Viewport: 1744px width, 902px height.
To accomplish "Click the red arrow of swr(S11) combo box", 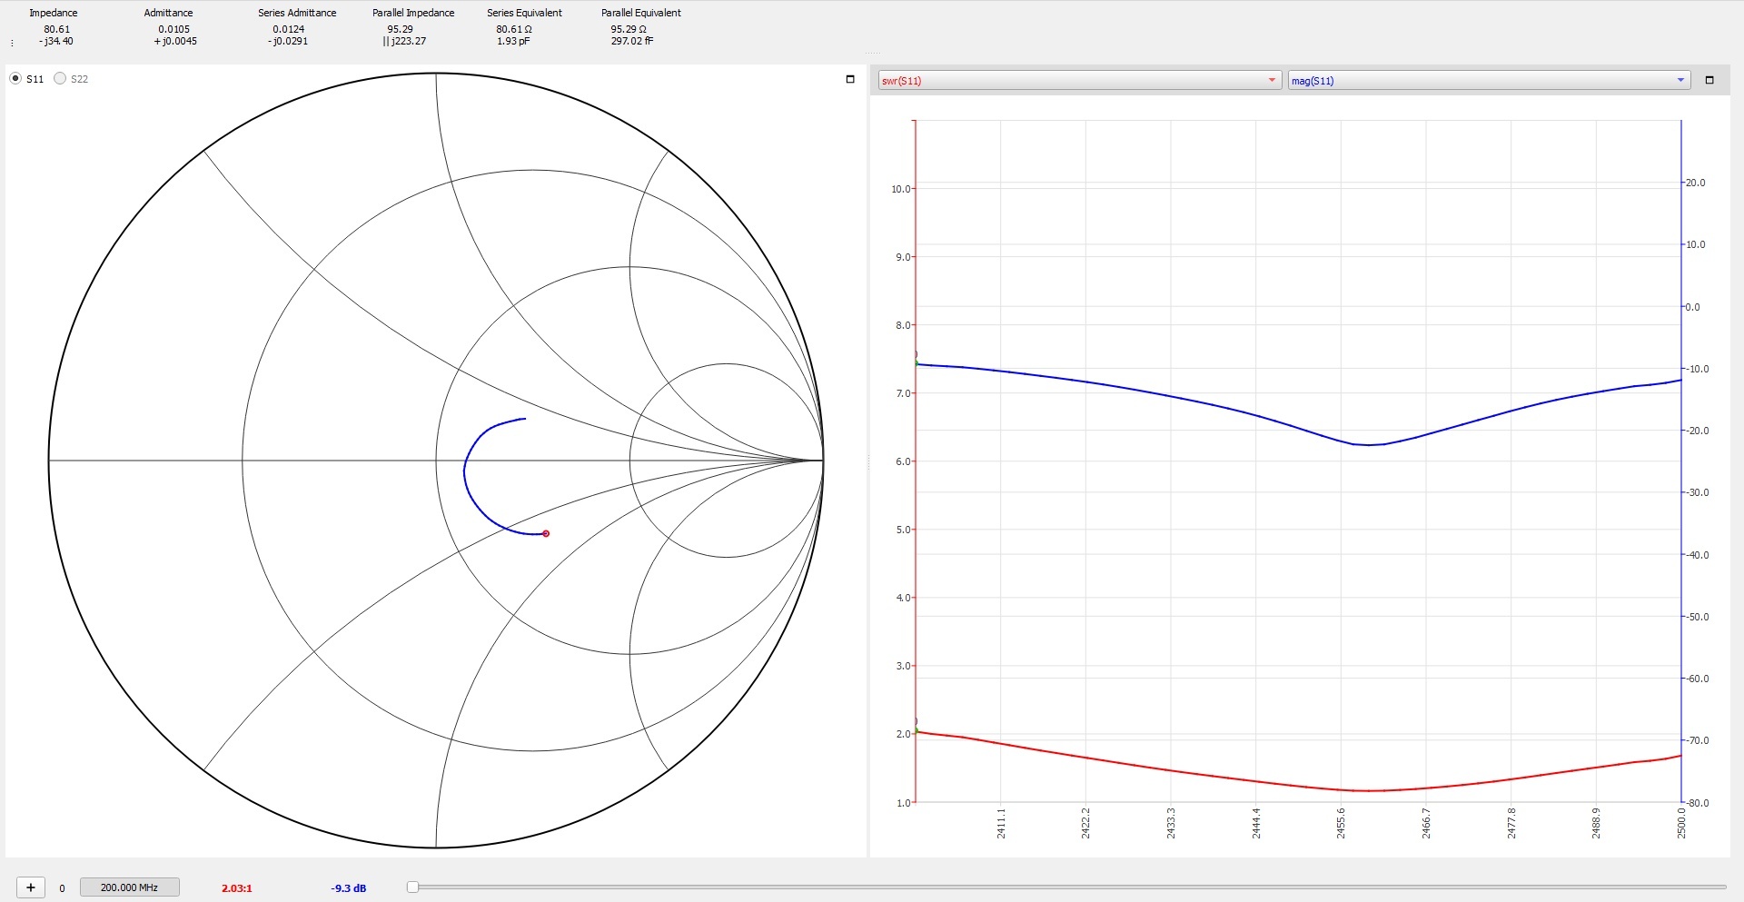I will 1272,81.
